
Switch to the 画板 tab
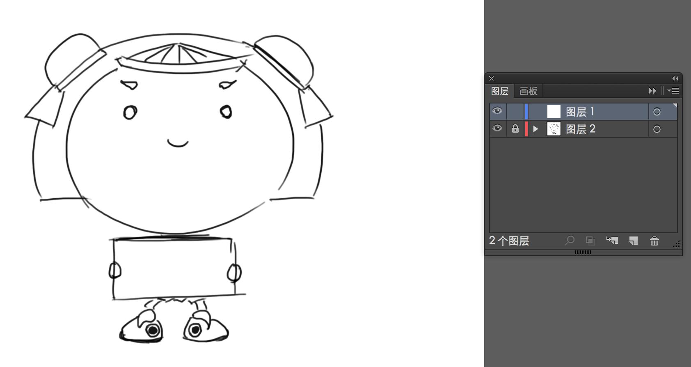click(529, 91)
